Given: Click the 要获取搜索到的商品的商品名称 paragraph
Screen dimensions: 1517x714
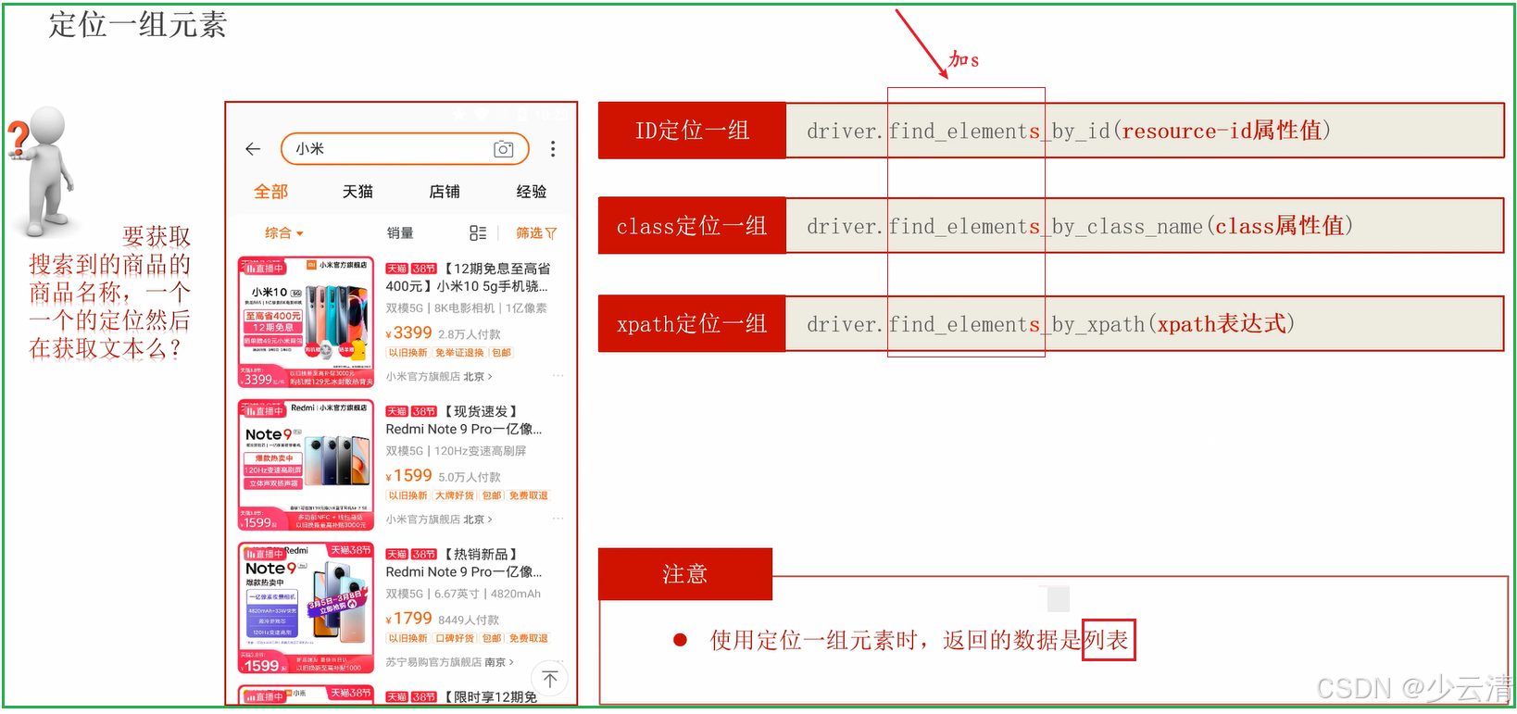Looking at the screenshot, I should (110, 293).
